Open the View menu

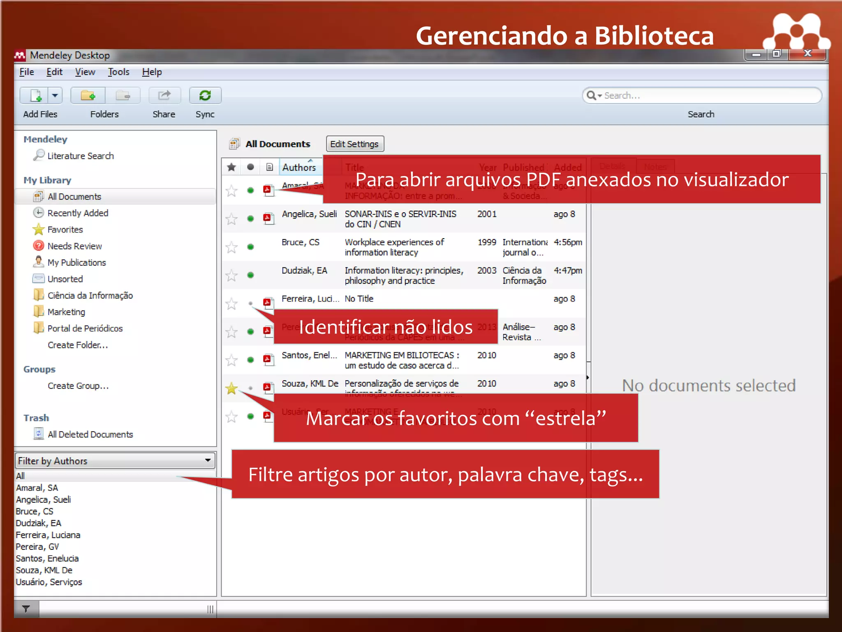(x=85, y=72)
